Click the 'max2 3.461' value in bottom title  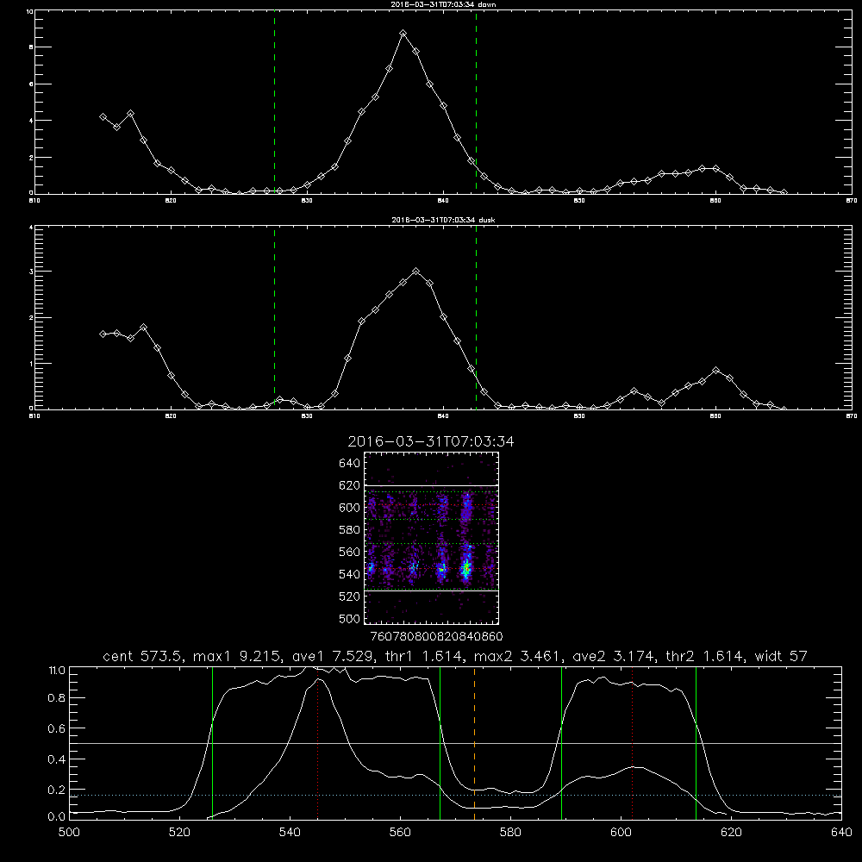coord(518,656)
